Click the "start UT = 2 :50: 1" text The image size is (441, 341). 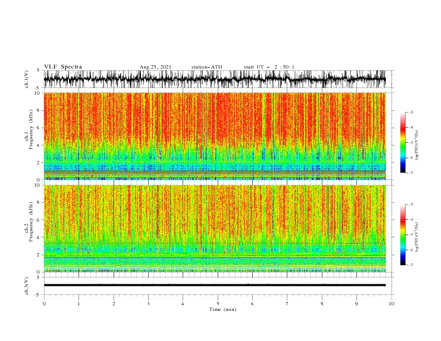point(269,67)
